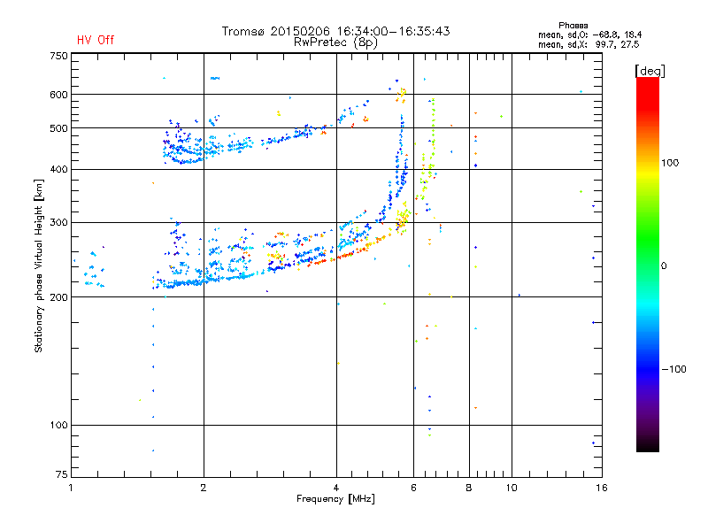Click the x-axis tick label '16'
Viewport: 708px width, 531px height.
tap(602, 488)
